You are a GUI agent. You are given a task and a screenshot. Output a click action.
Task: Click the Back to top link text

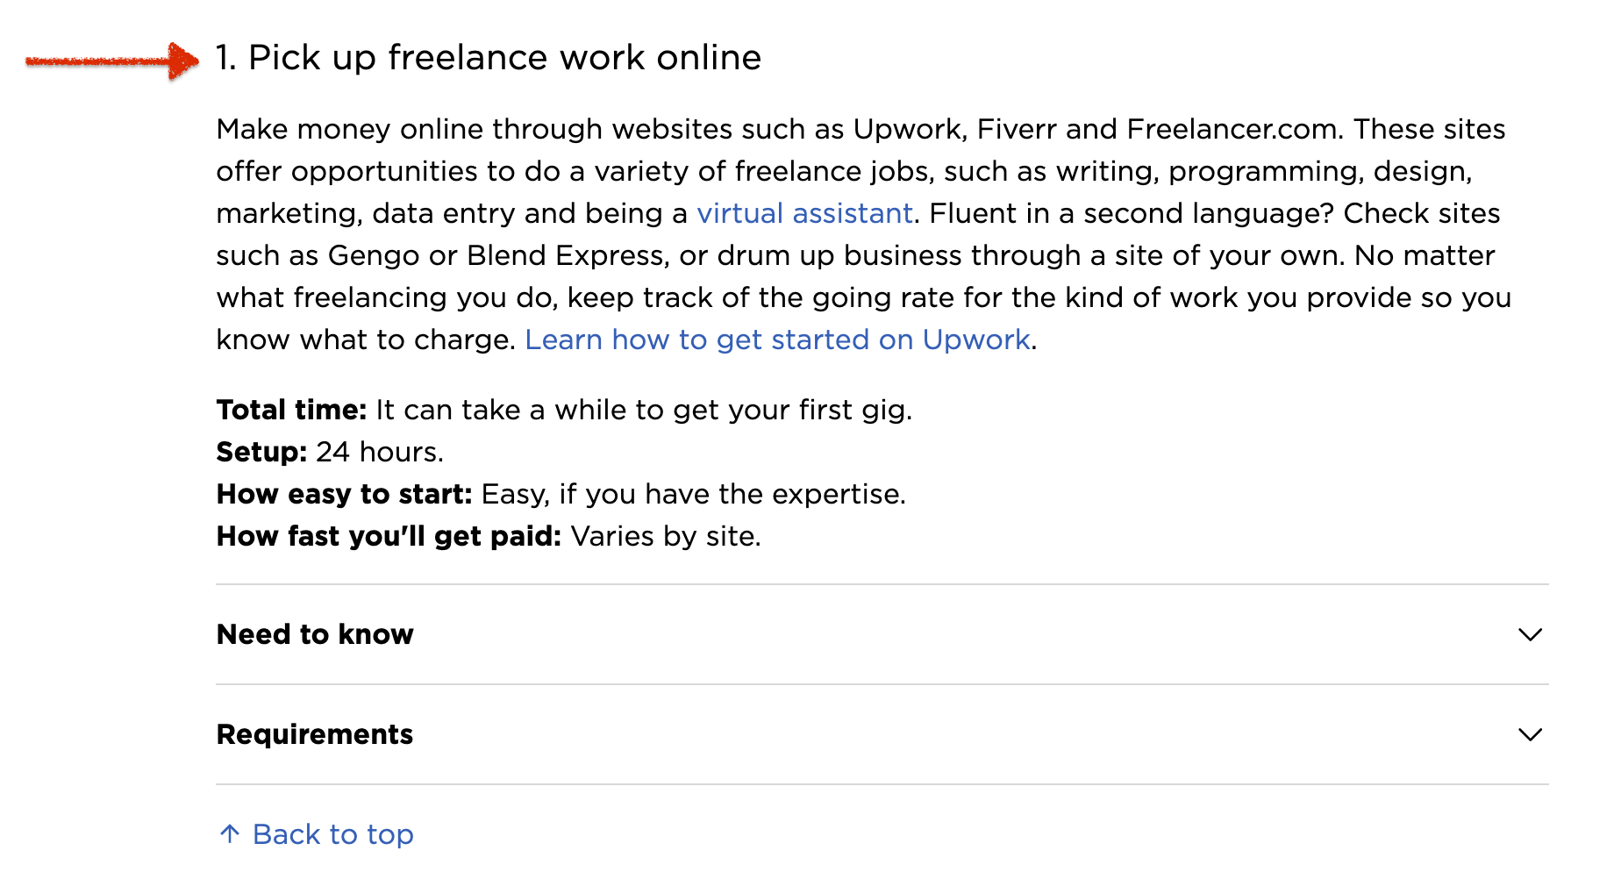pos(332,834)
